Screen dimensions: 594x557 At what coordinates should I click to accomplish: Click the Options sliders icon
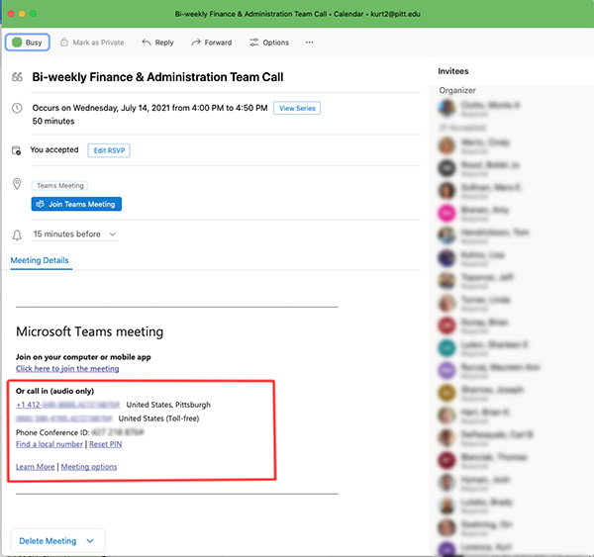point(253,42)
